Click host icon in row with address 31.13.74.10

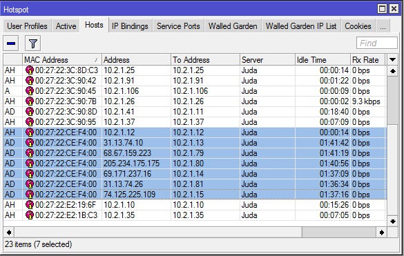coord(30,142)
